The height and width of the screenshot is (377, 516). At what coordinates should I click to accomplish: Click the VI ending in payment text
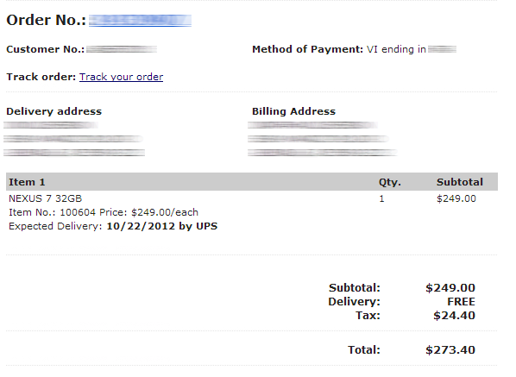tap(396, 49)
